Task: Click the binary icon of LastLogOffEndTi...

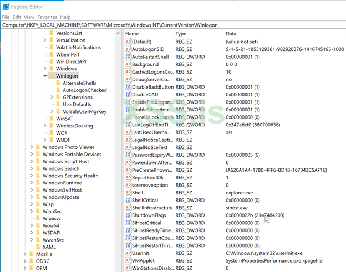Action: point(128,125)
